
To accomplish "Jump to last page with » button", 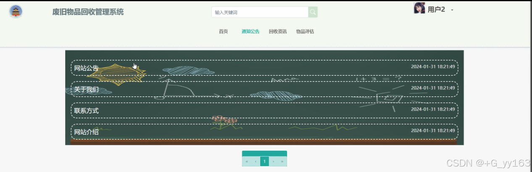I will coord(282,161).
